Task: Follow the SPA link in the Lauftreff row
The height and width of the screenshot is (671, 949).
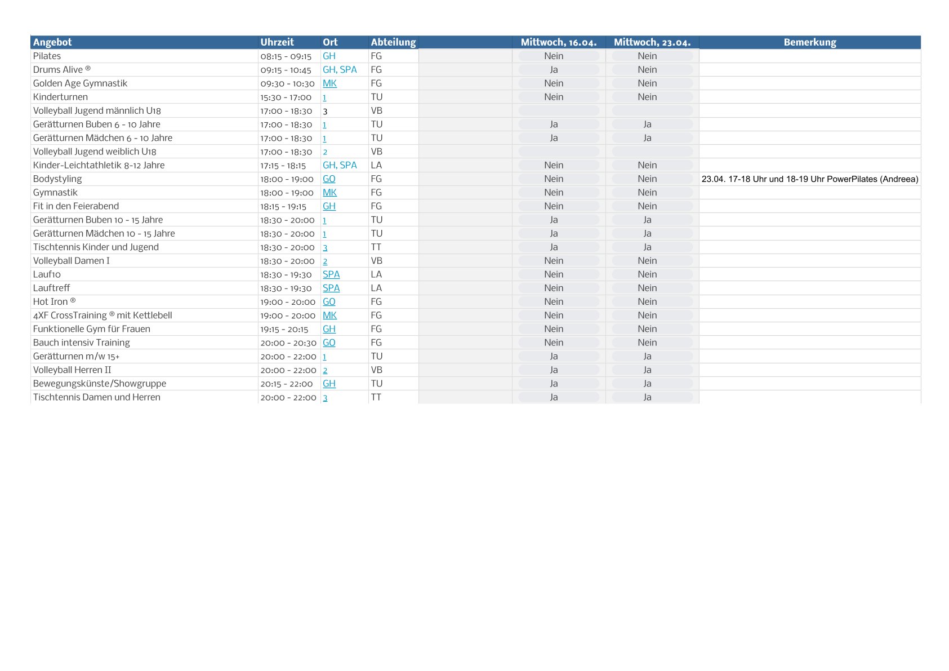Action: coord(331,288)
